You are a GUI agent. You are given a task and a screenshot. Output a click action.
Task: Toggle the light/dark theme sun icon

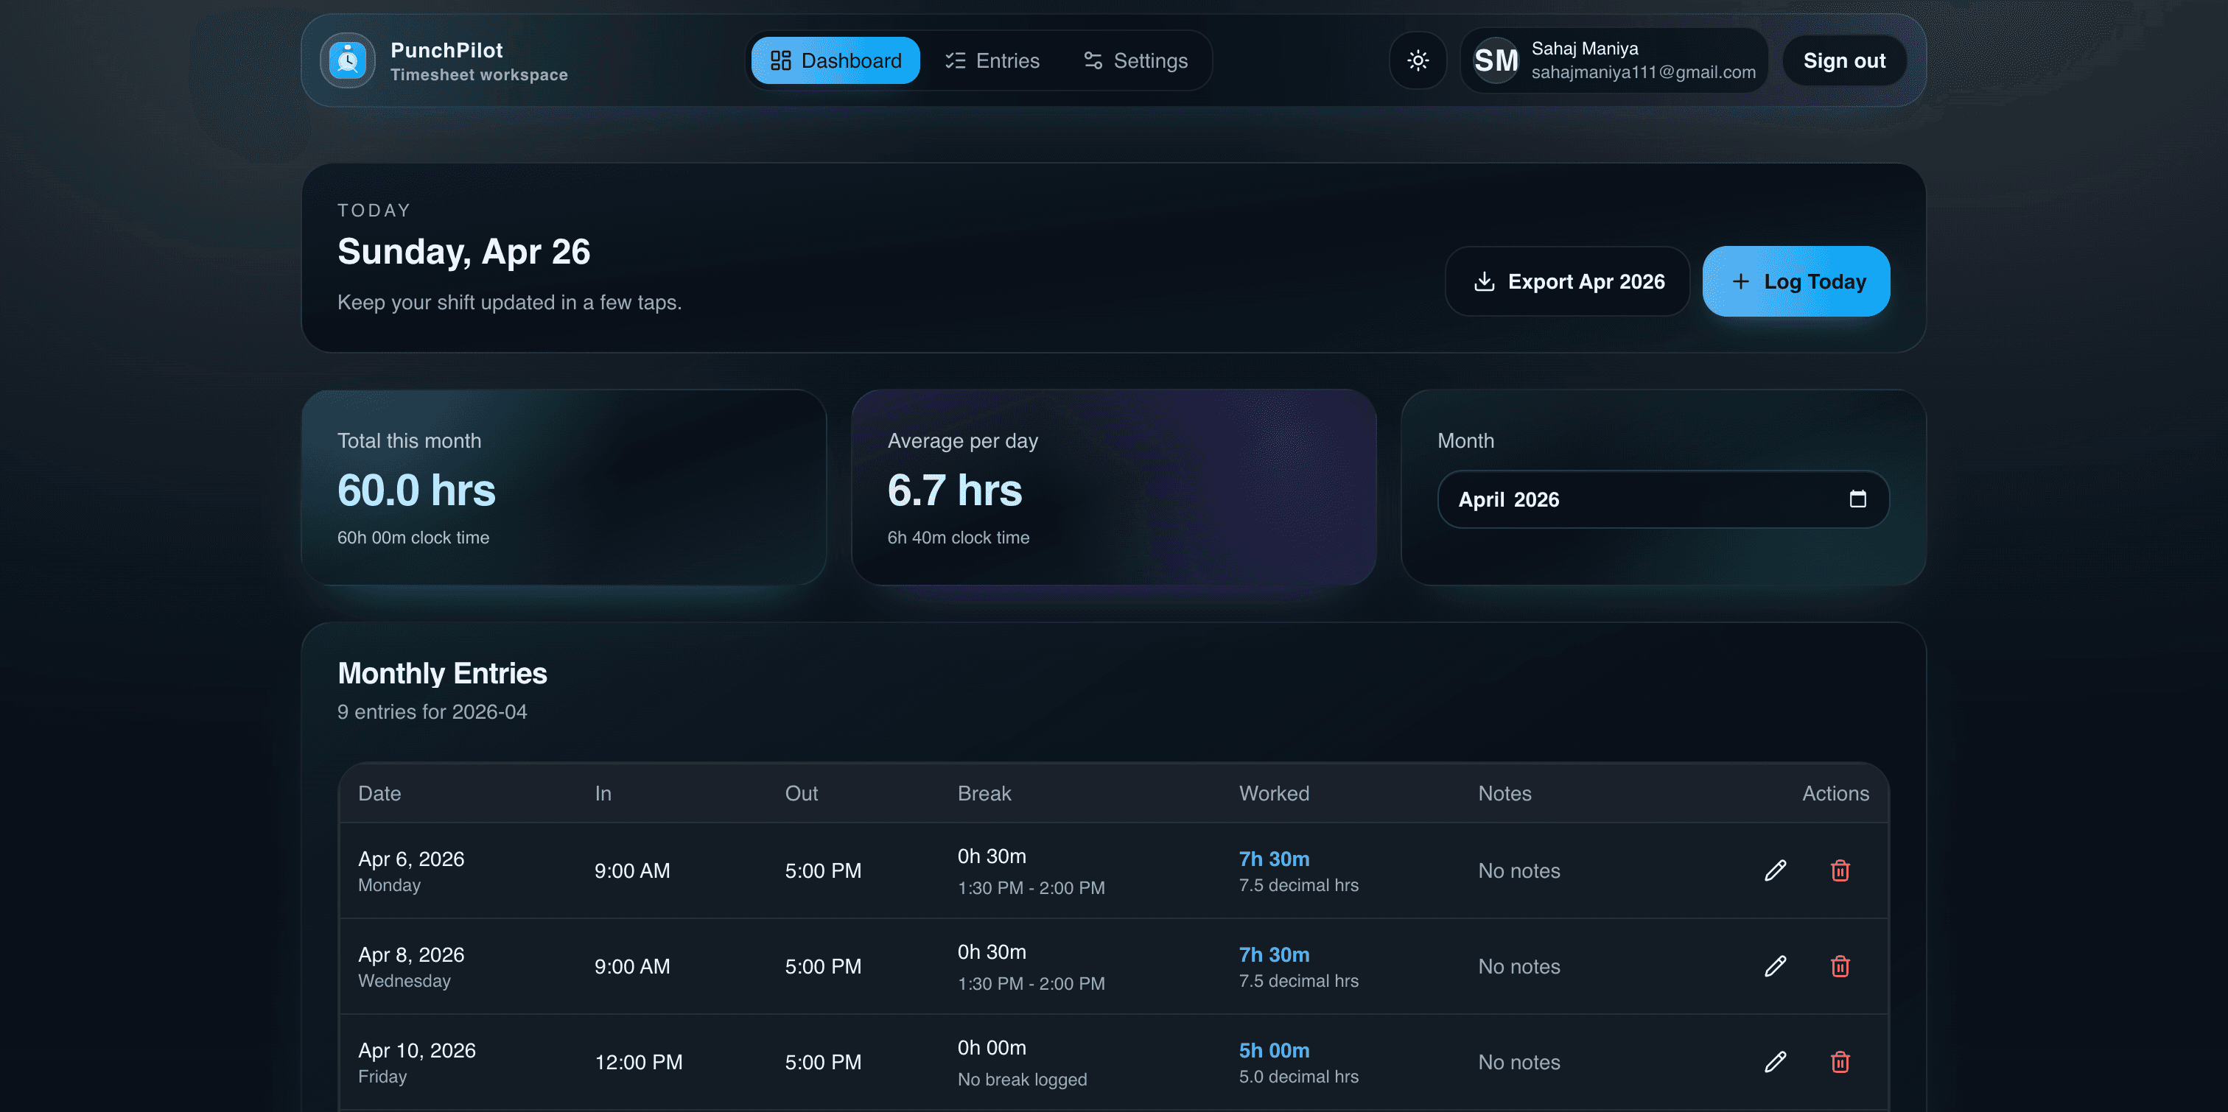pos(1418,60)
